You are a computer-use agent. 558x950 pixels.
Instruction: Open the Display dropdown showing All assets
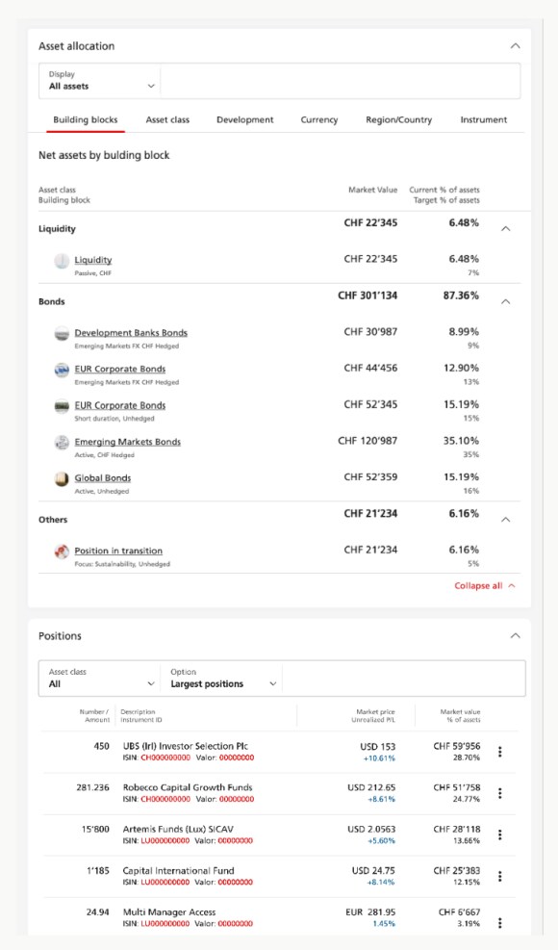pyautogui.click(x=99, y=85)
